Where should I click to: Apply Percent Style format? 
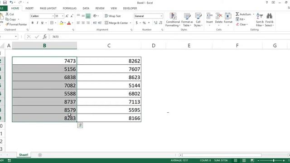tap(144, 23)
